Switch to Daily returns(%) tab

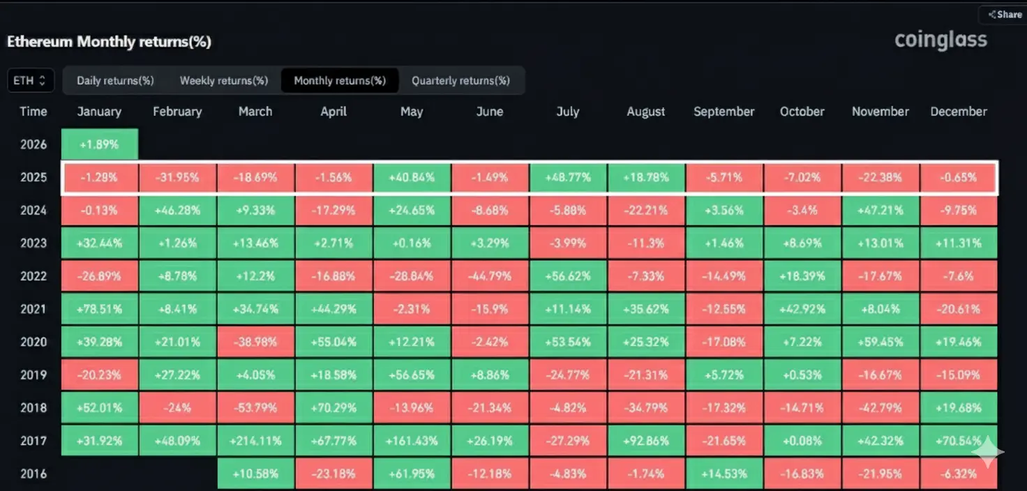(115, 80)
